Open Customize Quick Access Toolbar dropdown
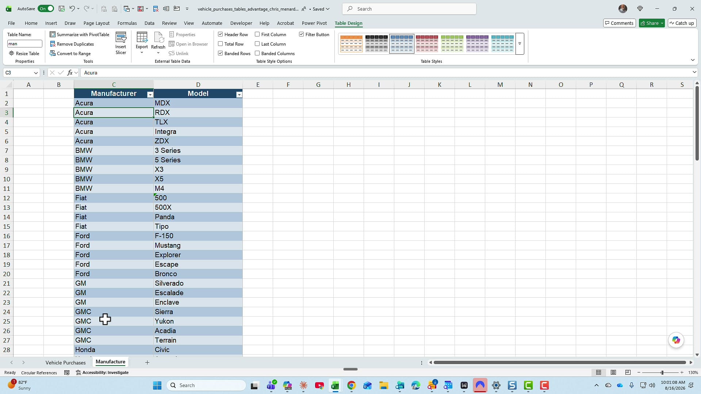 click(187, 9)
